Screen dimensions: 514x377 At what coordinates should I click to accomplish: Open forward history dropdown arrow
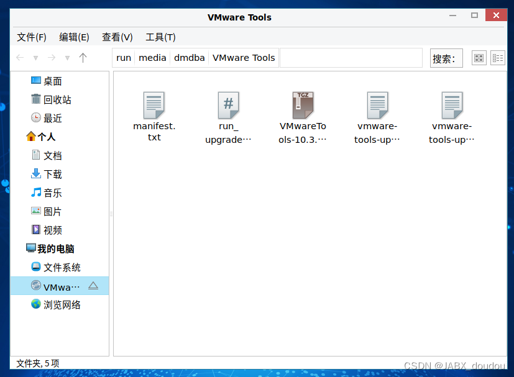pyautogui.click(x=67, y=58)
